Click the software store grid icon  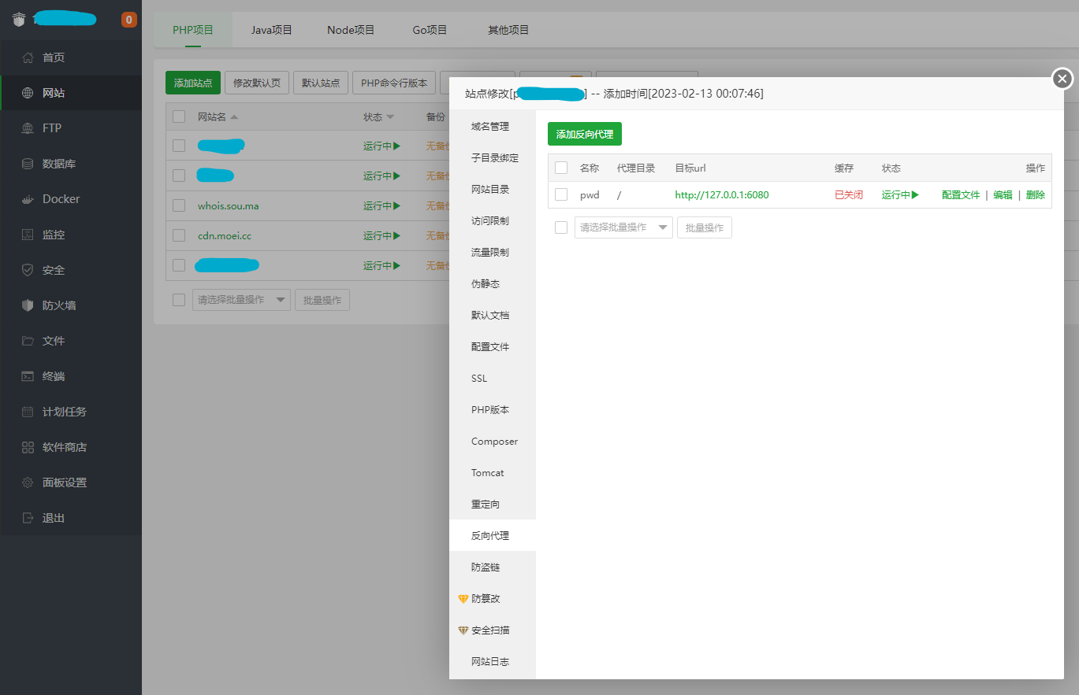(x=28, y=447)
